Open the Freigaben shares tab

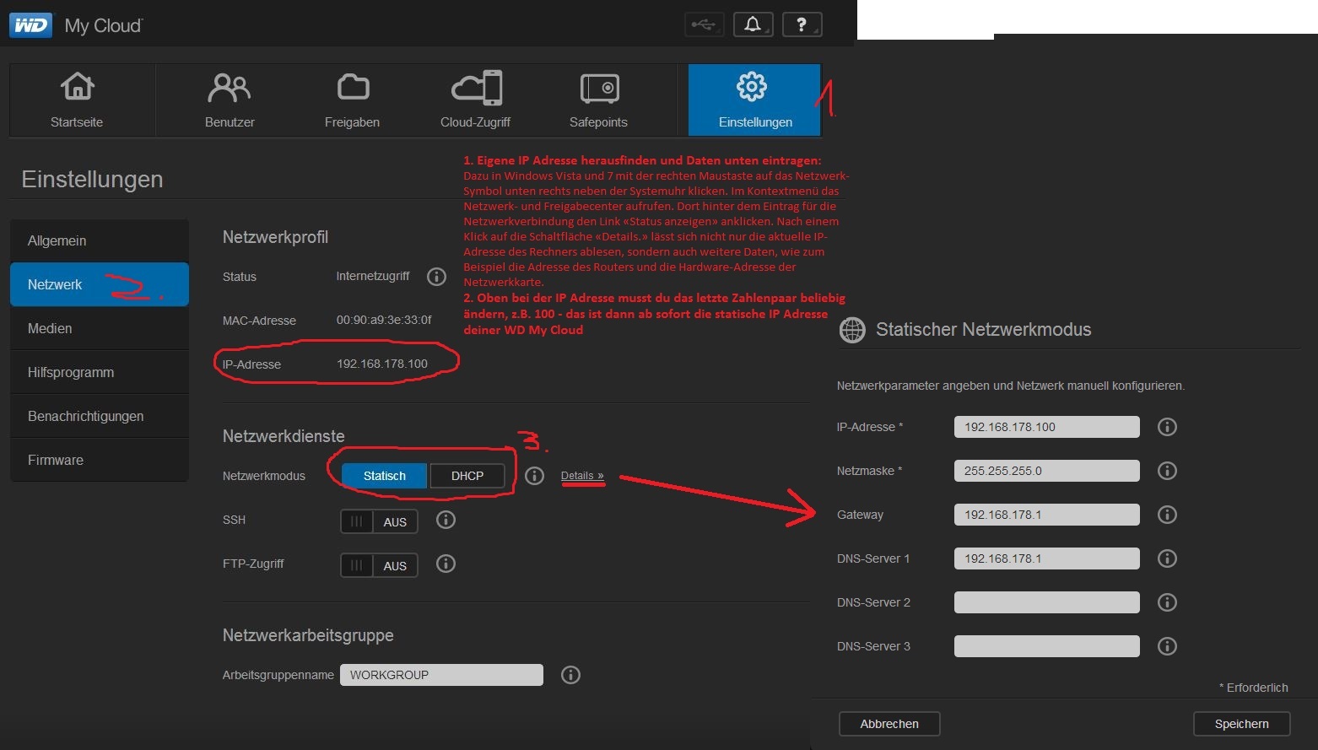352,100
